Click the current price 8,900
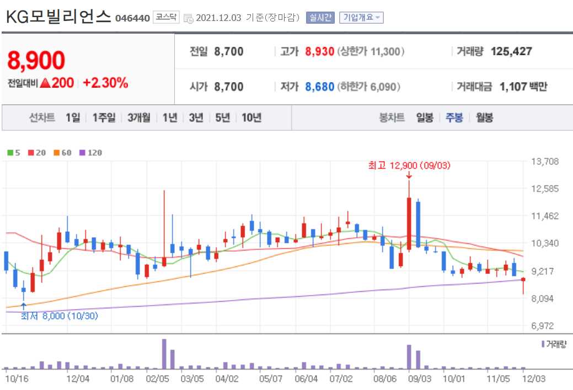This screenshot has width=573, height=390. pyautogui.click(x=36, y=60)
